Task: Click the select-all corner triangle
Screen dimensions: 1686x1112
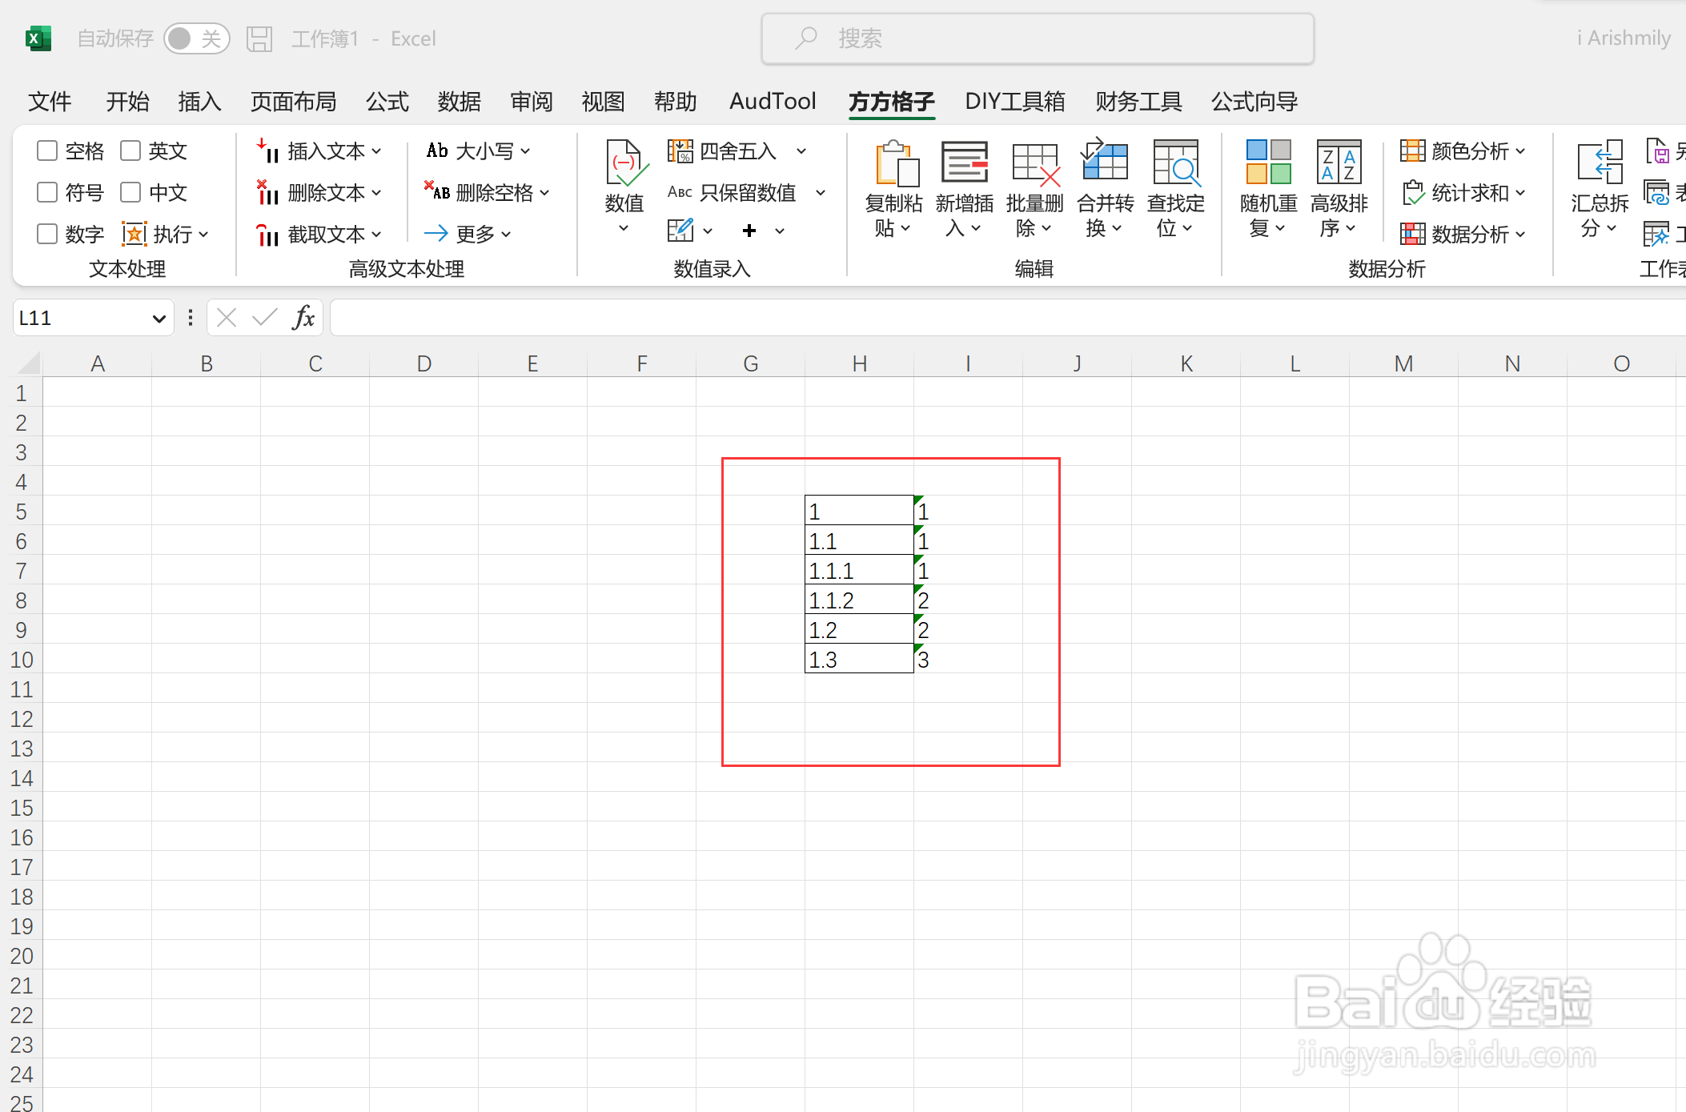Action: coord(28,363)
